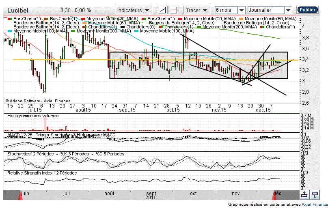Click nov. on the bottom timeline
The height and width of the screenshot is (211, 328).
click(236, 193)
